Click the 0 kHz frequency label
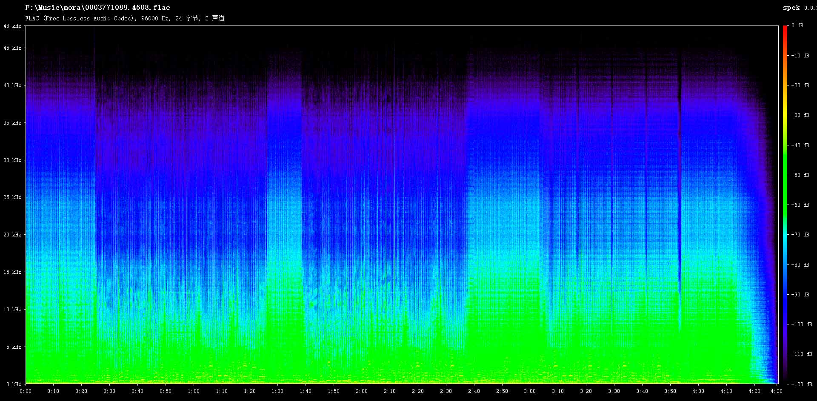Image resolution: width=817 pixels, height=401 pixels. coord(14,384)
